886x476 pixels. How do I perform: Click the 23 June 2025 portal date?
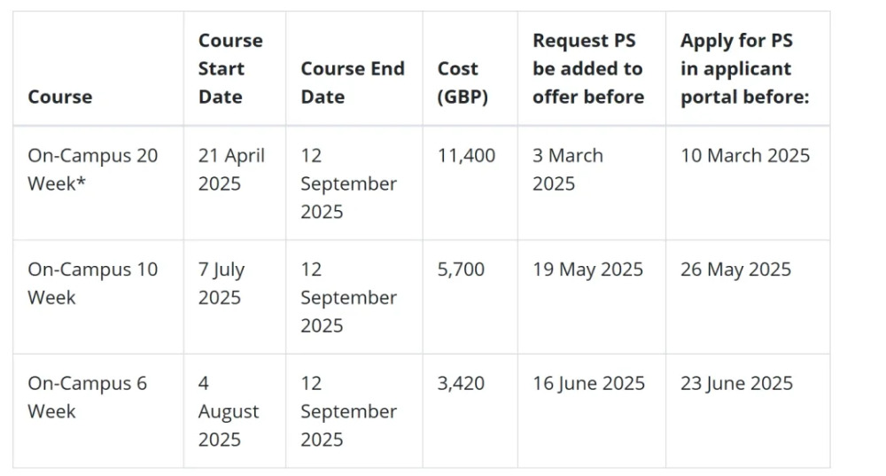pos(736,383)
